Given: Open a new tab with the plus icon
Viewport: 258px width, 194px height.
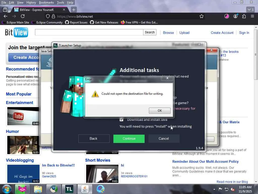Looking at the screenshot, I should click(x=74, y=10).
